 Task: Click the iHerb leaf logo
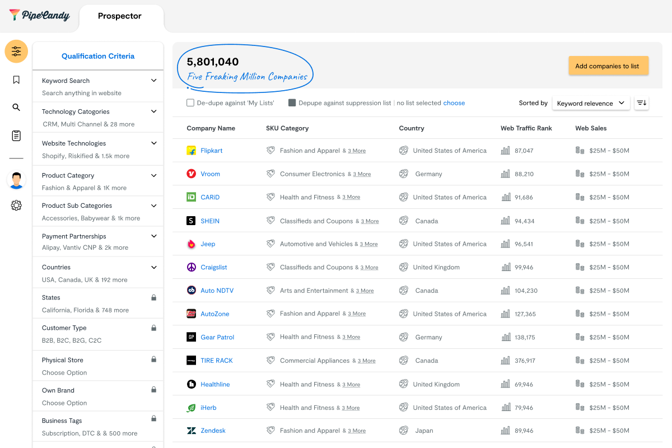pyautogui.click(x=191, y=408)
